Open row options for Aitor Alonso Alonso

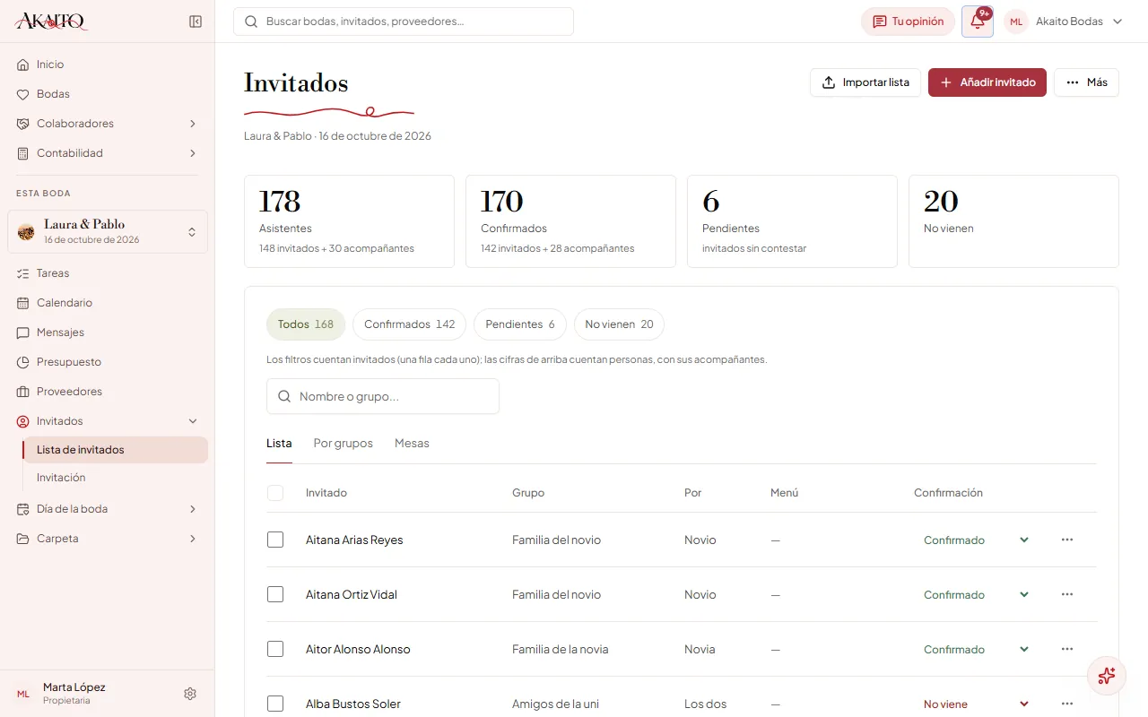pyautogui.click(x=1067, y=649)
